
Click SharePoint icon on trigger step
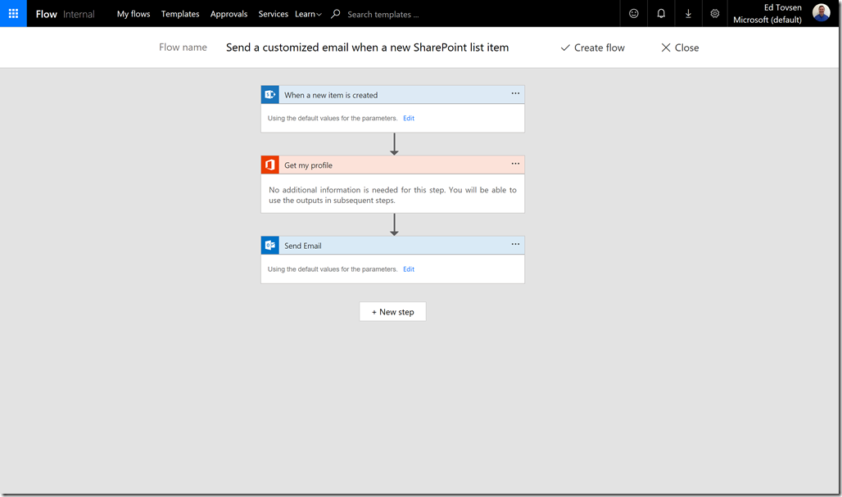click(x=269, y=94)
